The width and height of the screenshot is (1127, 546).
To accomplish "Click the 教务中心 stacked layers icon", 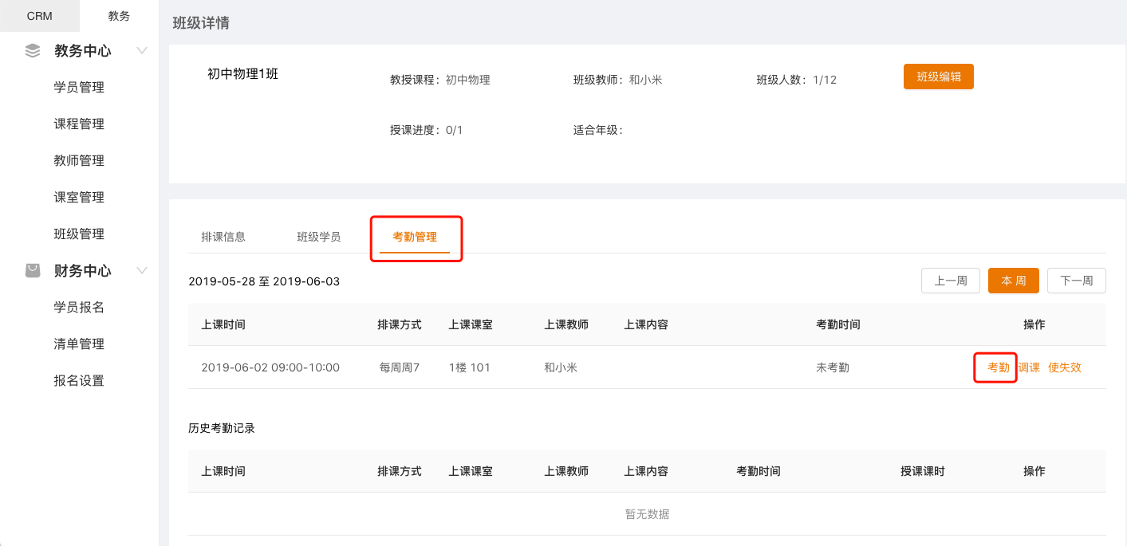I will tap(33, 51).
